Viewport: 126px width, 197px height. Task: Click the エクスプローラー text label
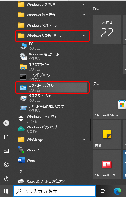(39, 65)
